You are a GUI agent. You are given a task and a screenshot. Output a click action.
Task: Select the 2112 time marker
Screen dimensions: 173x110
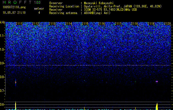point(35,24)
